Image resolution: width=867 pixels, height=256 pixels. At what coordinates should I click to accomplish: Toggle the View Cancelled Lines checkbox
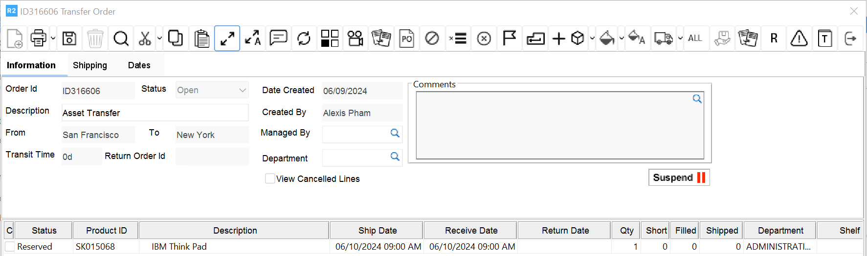point(270,178)
